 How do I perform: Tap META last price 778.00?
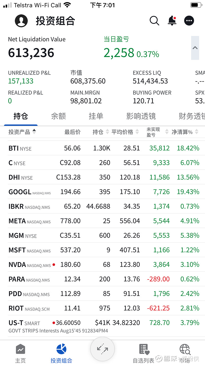[70, 221]
